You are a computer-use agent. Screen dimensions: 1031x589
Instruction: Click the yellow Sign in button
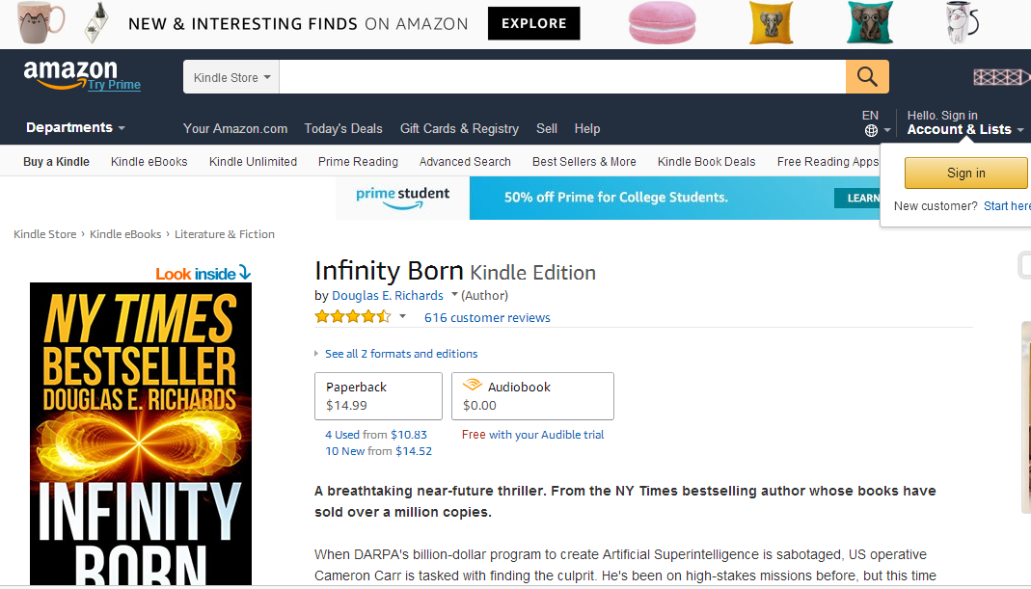pos(966,173)
